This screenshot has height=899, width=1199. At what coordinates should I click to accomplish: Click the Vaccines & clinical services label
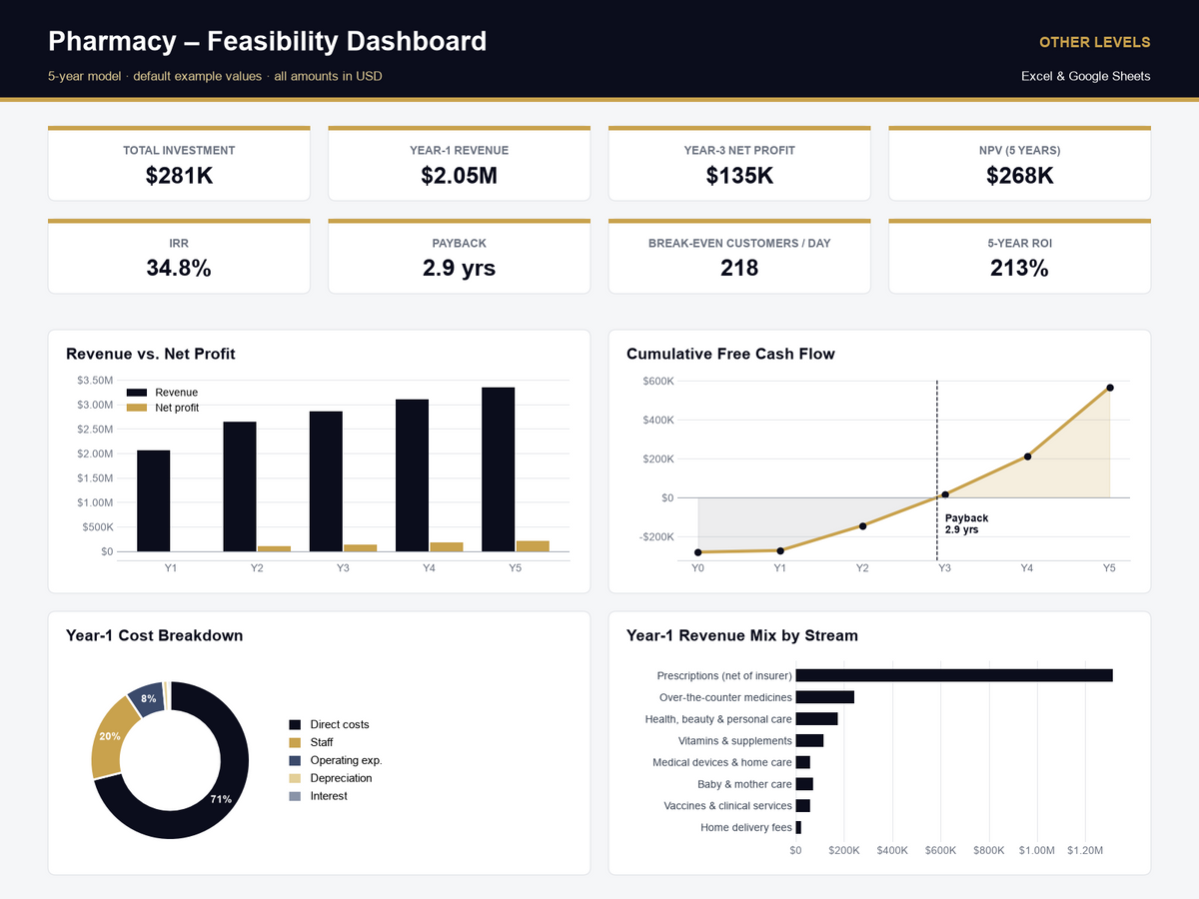(x=728, y=806)
